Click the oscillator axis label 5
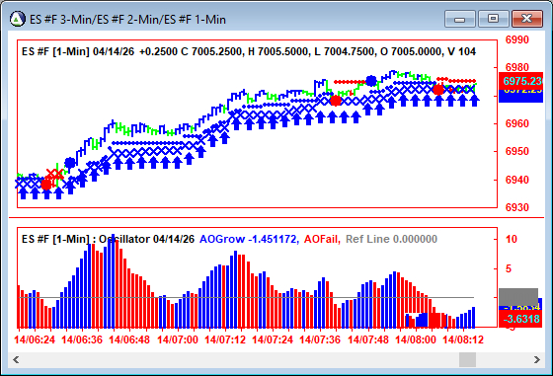Image resolution: width=553 pixels, height=376 pixels. pyautogui.click(x=509, y=268)
